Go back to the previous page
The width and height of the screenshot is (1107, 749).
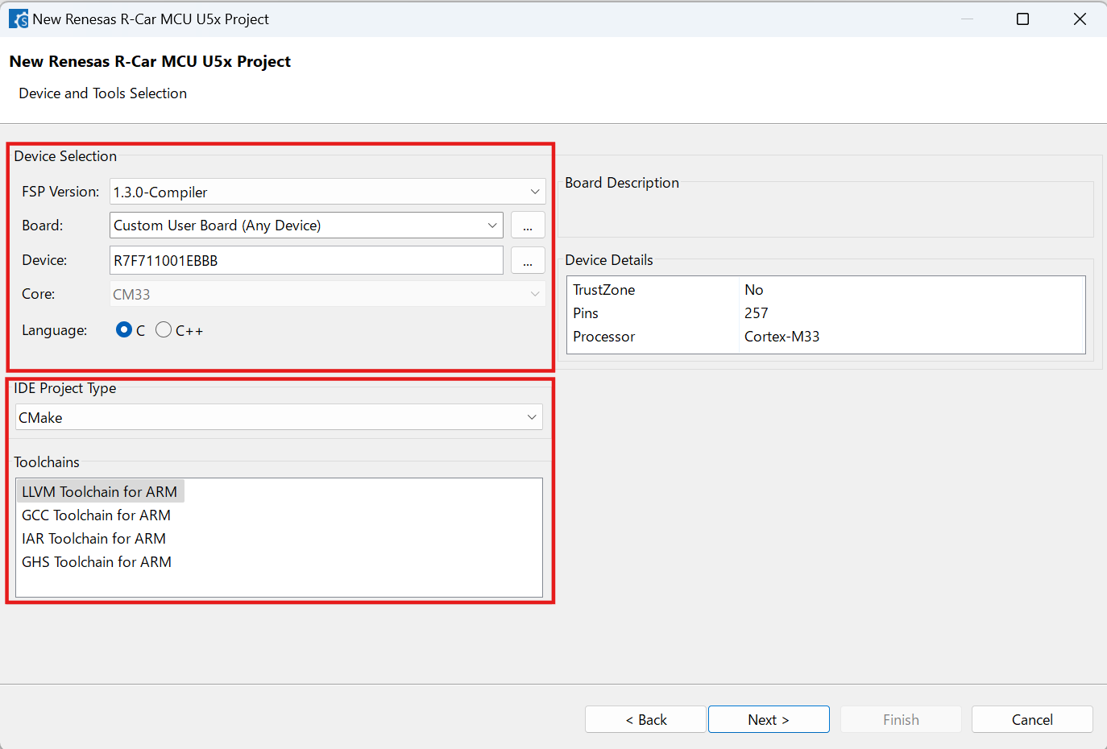646,719
